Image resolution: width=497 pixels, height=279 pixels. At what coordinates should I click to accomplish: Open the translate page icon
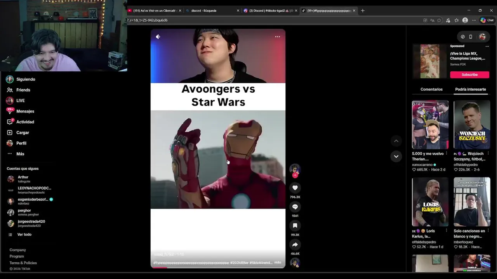pos(432,20)
